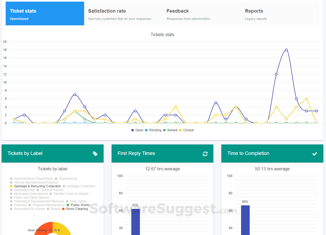The image size is (326, 235).
Task: Toggle the Open series in chart legend
Action: pos(138,130)
